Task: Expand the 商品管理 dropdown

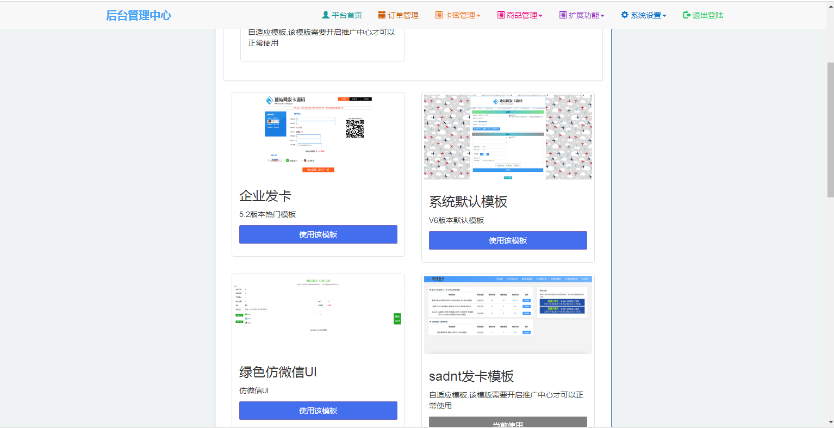Action: tap(520, 15)
